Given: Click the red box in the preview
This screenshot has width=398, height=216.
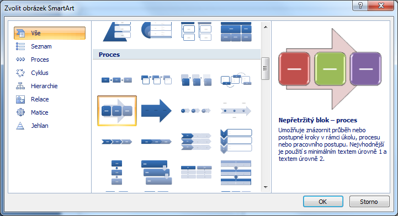Looking at the screenshot, I should 294,69.
